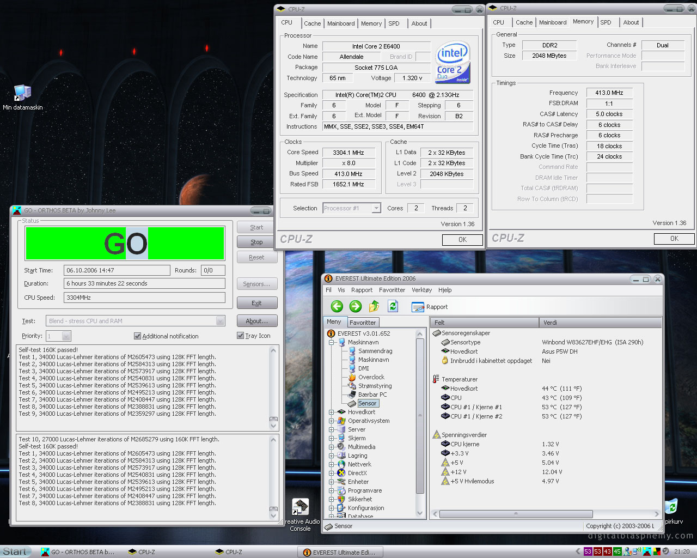Screen dimensions: 697x558
Task: Expand the Programvare tree node
Action: [x=331, y=490]
